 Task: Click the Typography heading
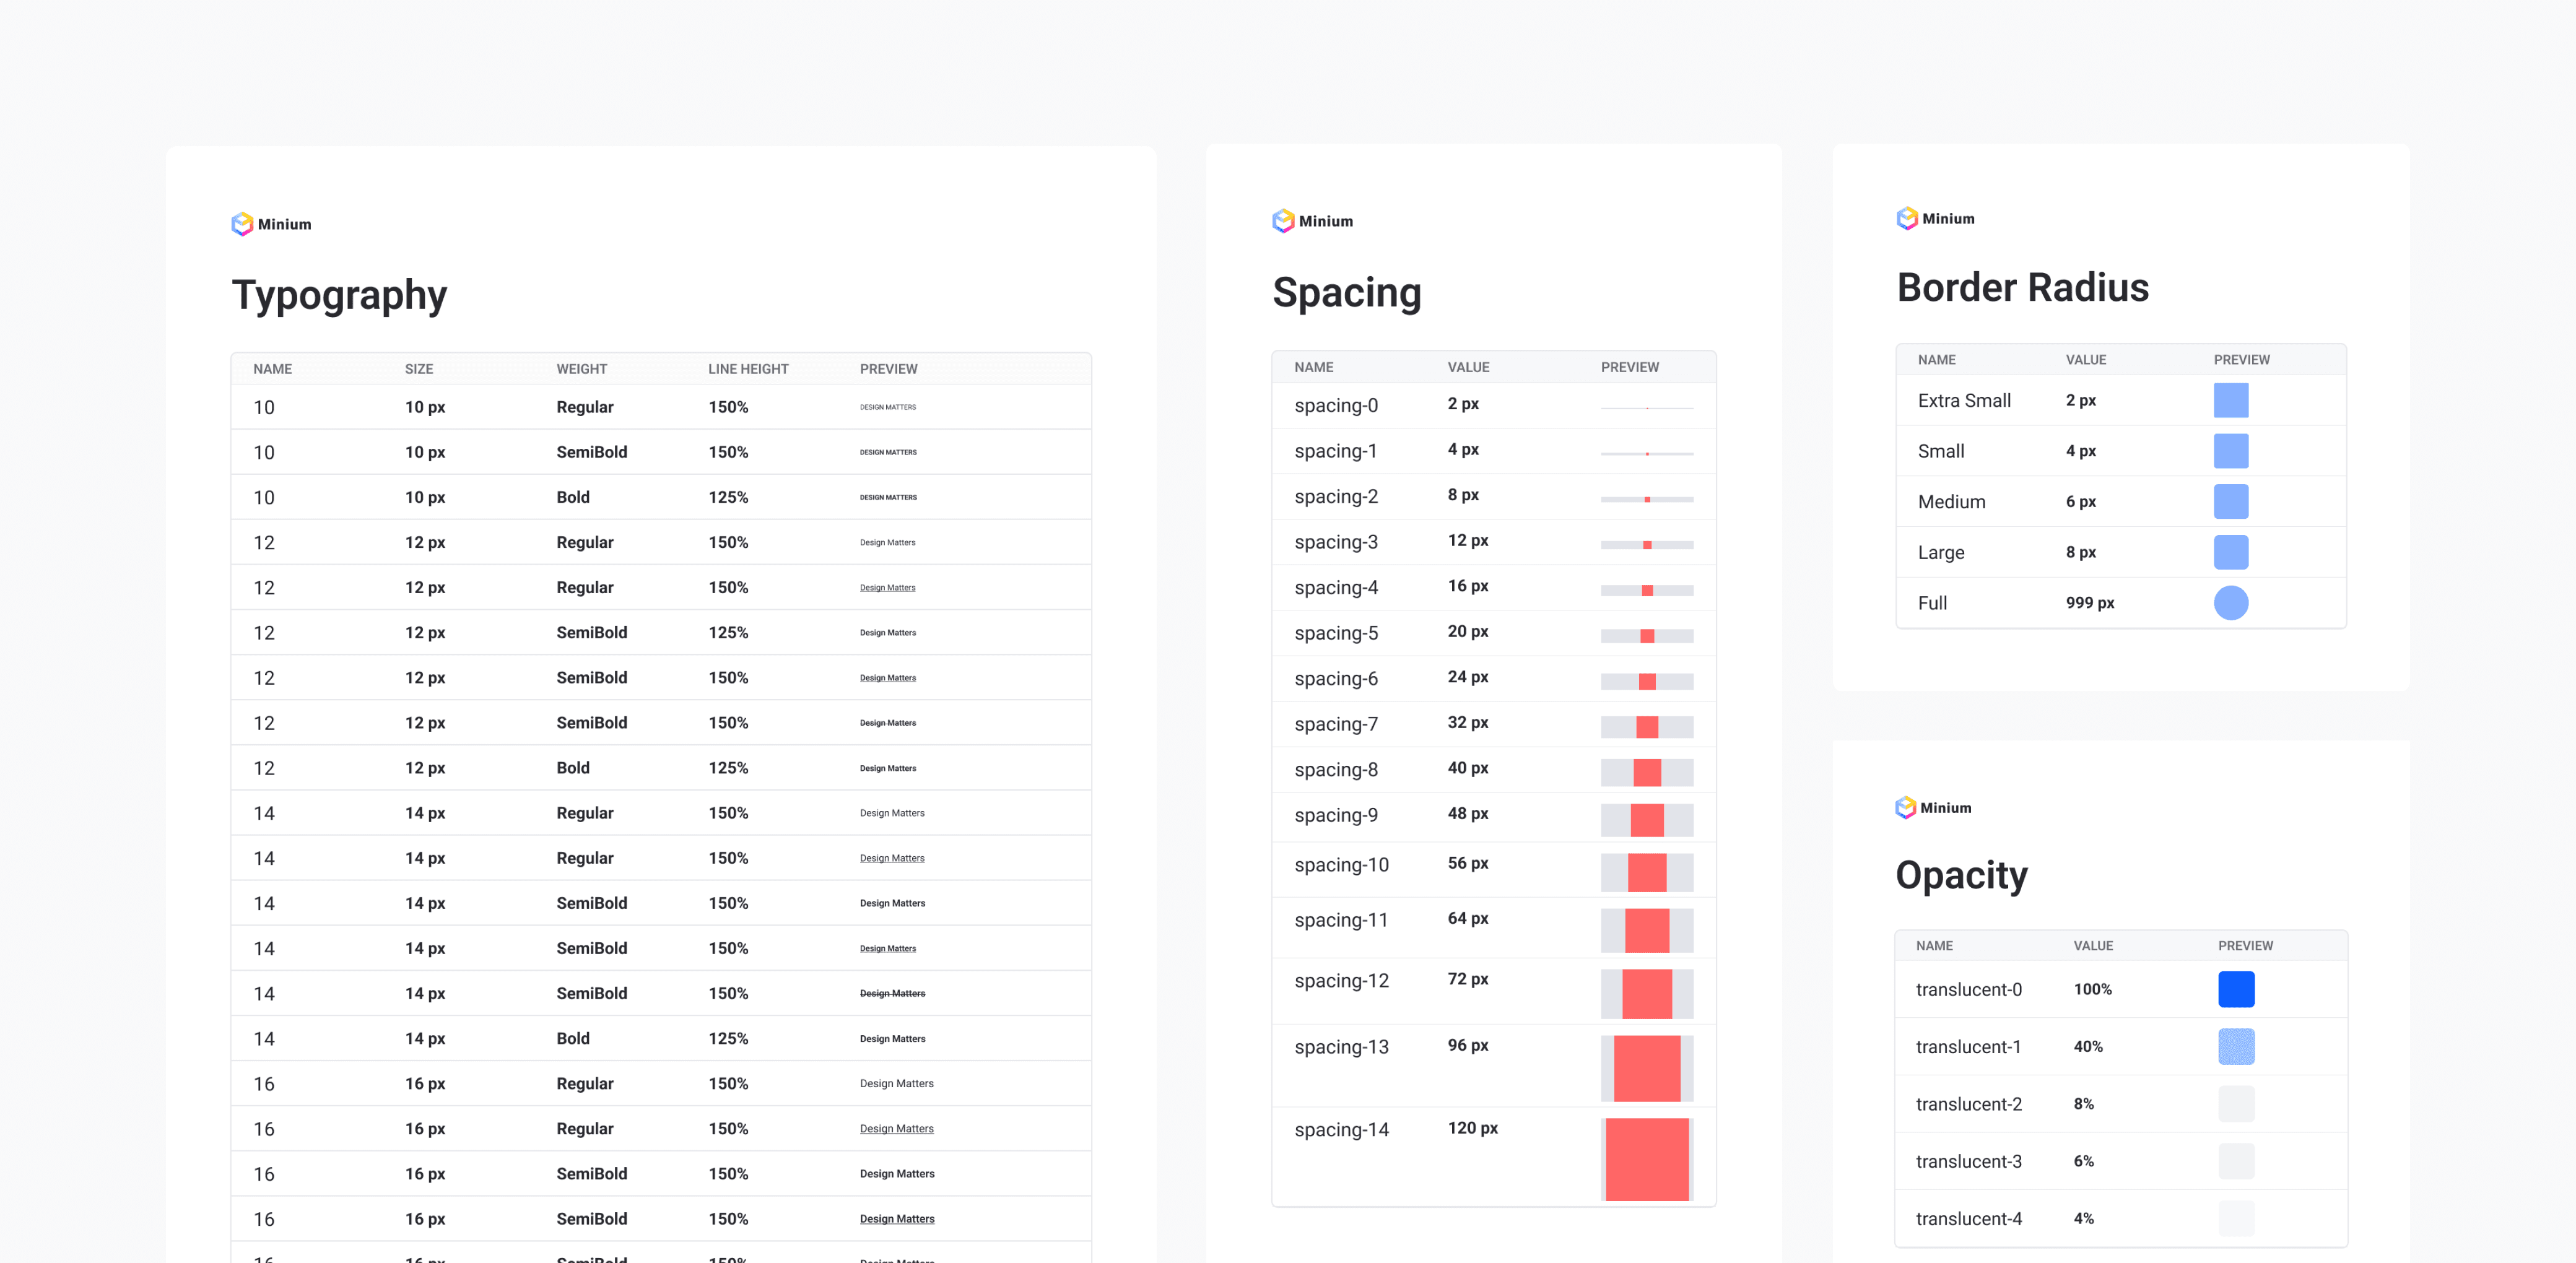coord(339,295)
